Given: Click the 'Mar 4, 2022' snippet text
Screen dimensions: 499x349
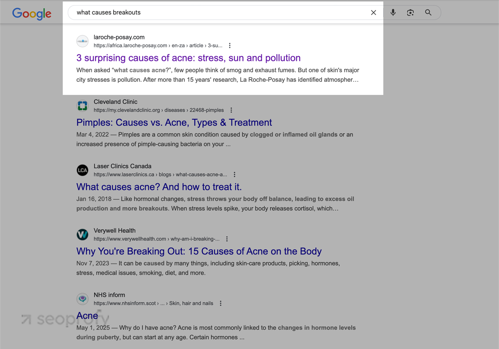Looking at the screenshot, I should [x=93, y=134].
